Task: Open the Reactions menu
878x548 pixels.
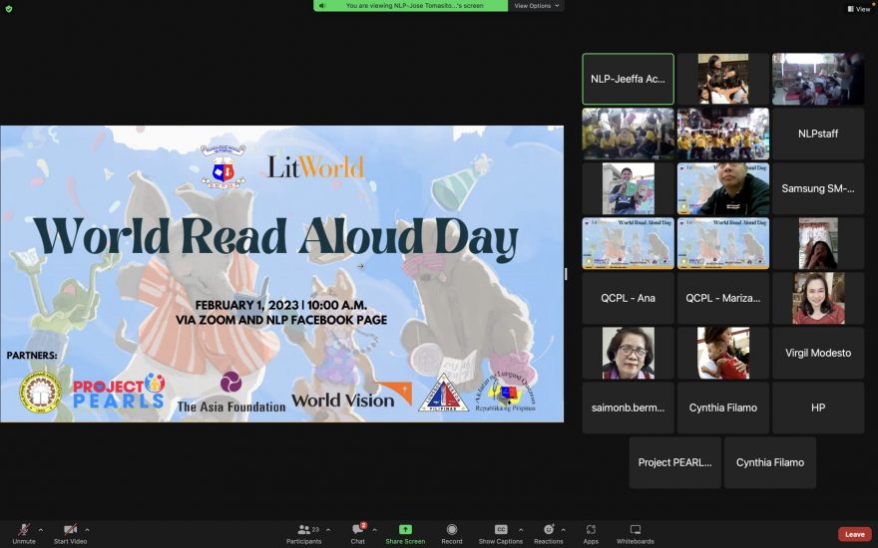Action: (x=548, y=531)
